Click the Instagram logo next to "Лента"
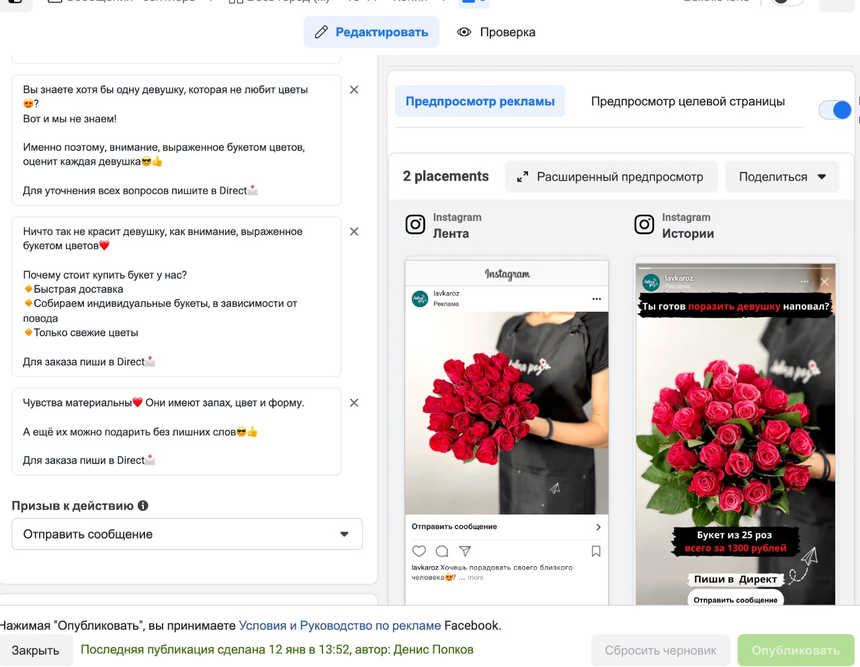860x667 pixels. (x=415, y=224)
